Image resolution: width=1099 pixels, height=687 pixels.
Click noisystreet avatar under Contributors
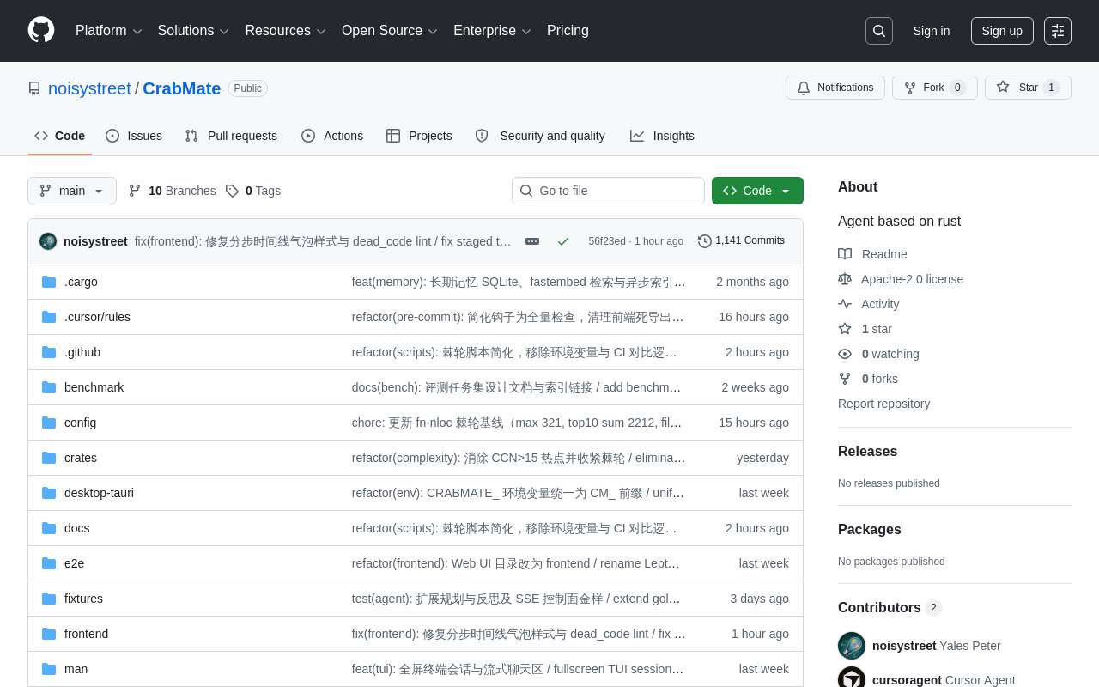point(852,646)
